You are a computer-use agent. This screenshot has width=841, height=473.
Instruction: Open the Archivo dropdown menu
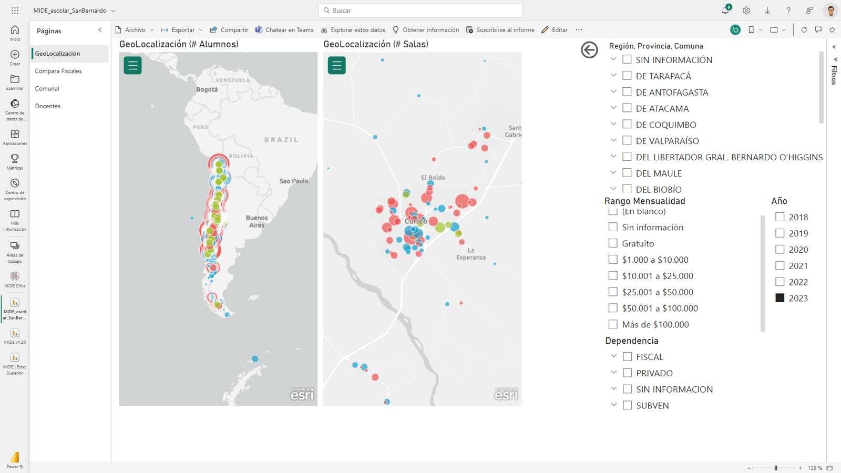click(135, 30)
